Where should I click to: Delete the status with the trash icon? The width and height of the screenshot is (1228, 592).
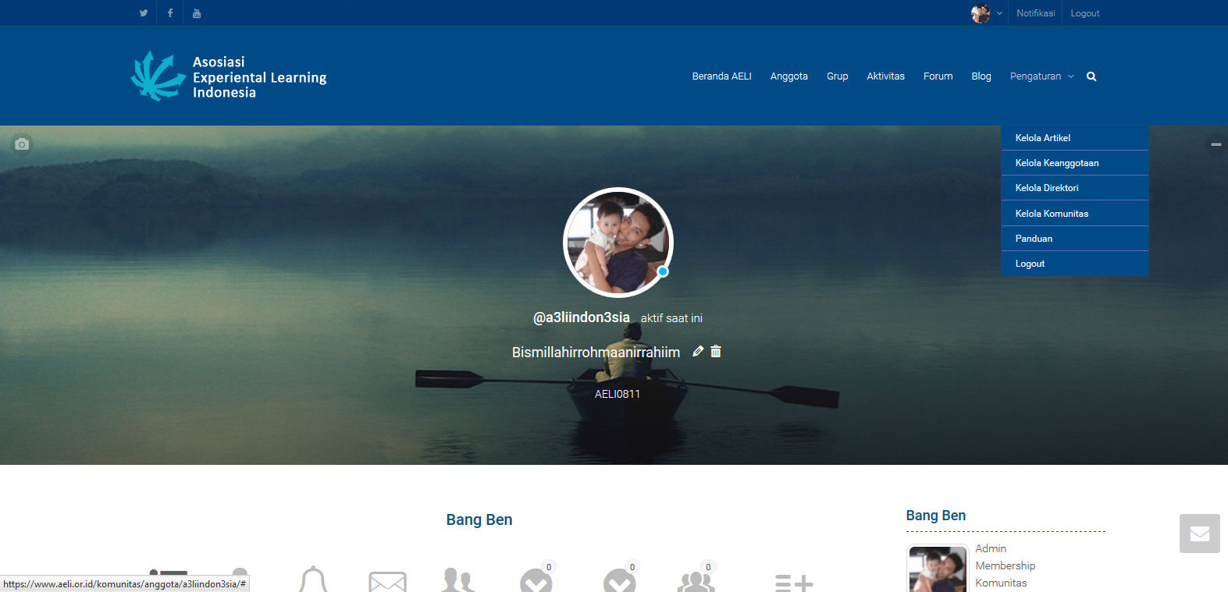click(x=716, y=352)
